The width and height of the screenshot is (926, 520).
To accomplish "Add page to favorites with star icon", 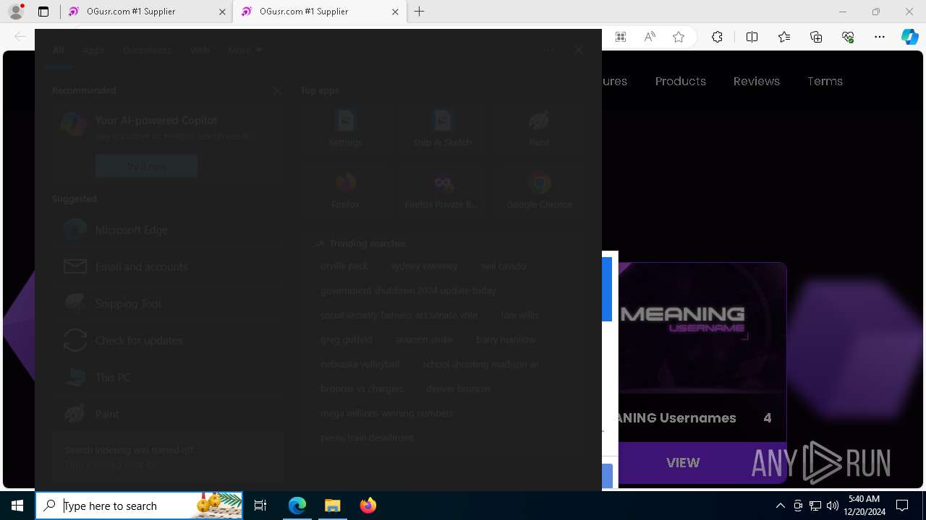I will 679,37.
